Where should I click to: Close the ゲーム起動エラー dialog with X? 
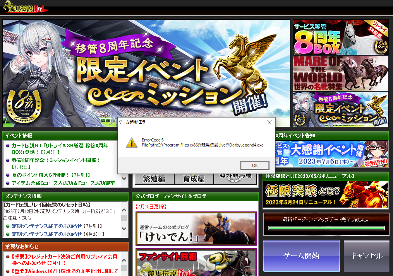click(269, 122)
